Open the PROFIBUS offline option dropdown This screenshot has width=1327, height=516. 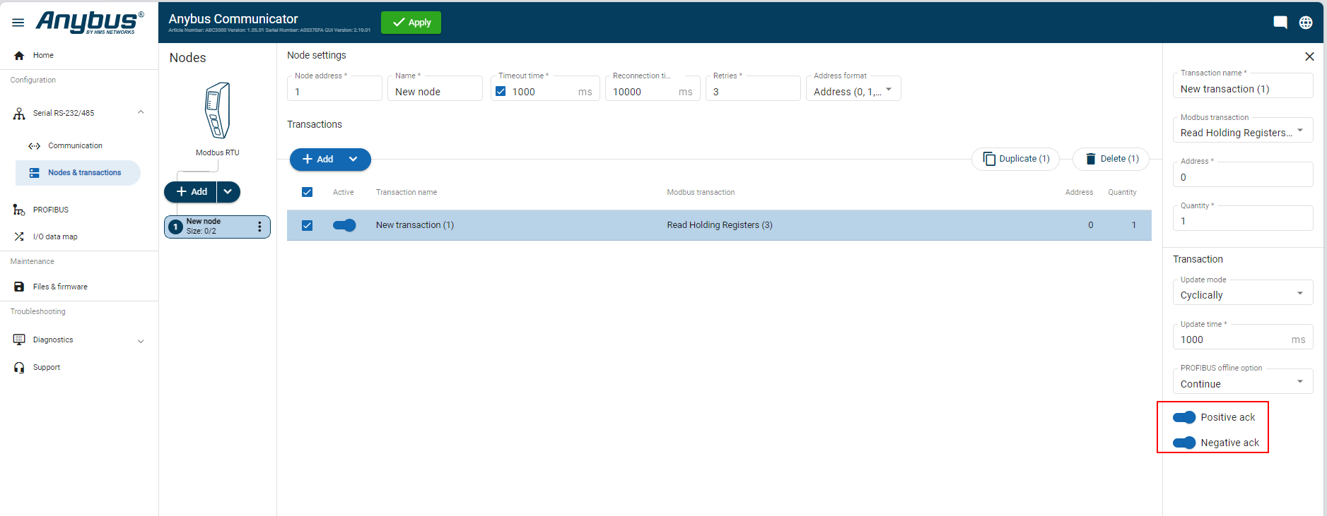(1242, 383)
